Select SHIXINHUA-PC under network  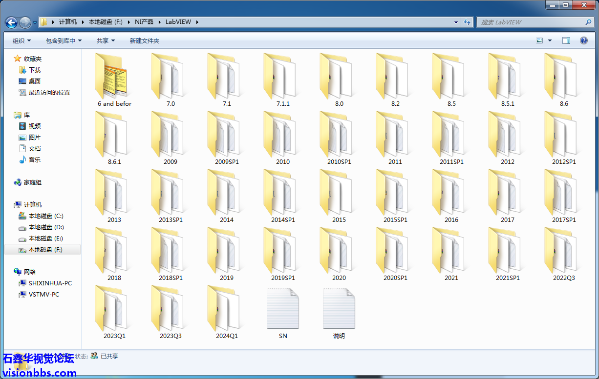50,283
